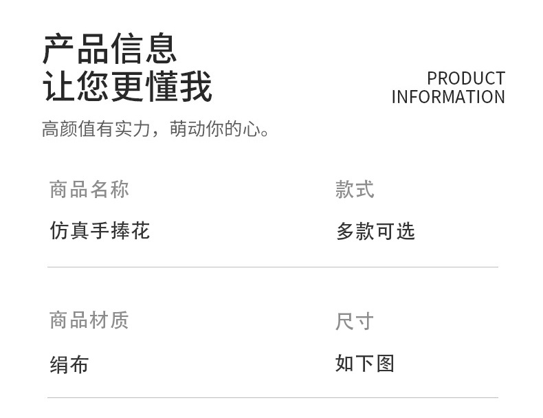The image size is (543, 418).
Task: Click the divider line below 仿真手捧花
Action: (272, 267)
